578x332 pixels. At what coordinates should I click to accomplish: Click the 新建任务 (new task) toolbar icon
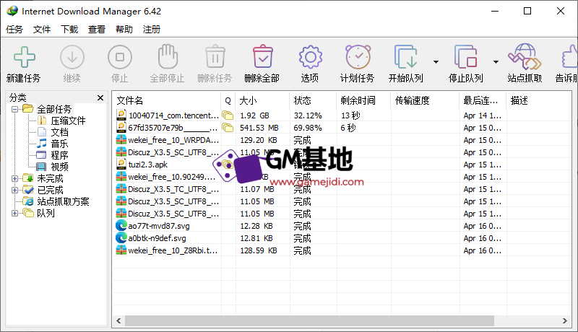25,57
